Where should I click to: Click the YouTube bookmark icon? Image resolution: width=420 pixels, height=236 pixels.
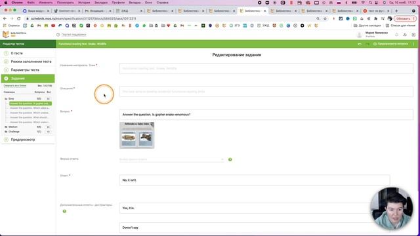coord(53,26)
